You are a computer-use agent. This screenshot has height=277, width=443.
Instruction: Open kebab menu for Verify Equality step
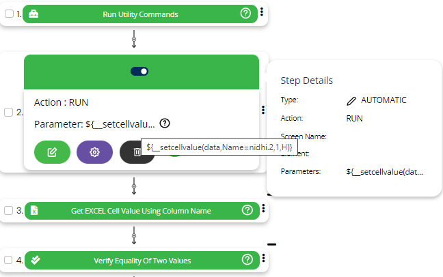(x=263, y=259)
